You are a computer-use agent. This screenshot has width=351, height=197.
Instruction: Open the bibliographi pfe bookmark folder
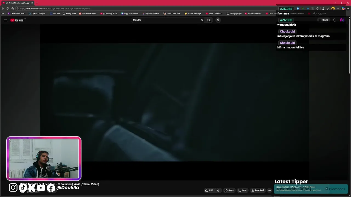[x=234, y=13]
